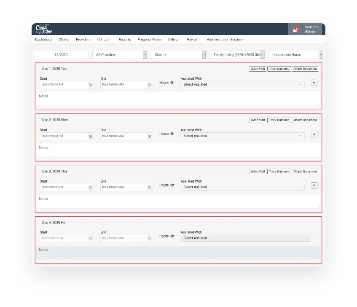The height and width of the screenshot is (307, 357).
Task: Expand the AB Providerr provider dropdown
Action: 120,55
